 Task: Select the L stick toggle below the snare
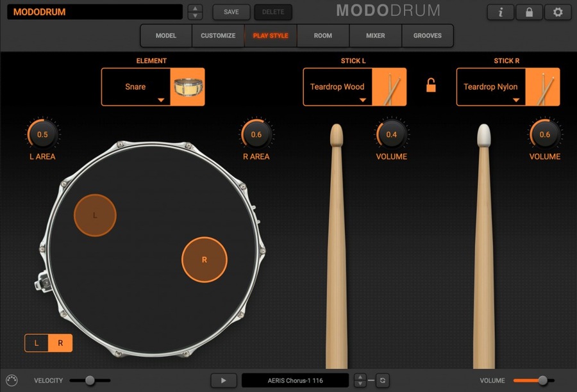[36, 343]
